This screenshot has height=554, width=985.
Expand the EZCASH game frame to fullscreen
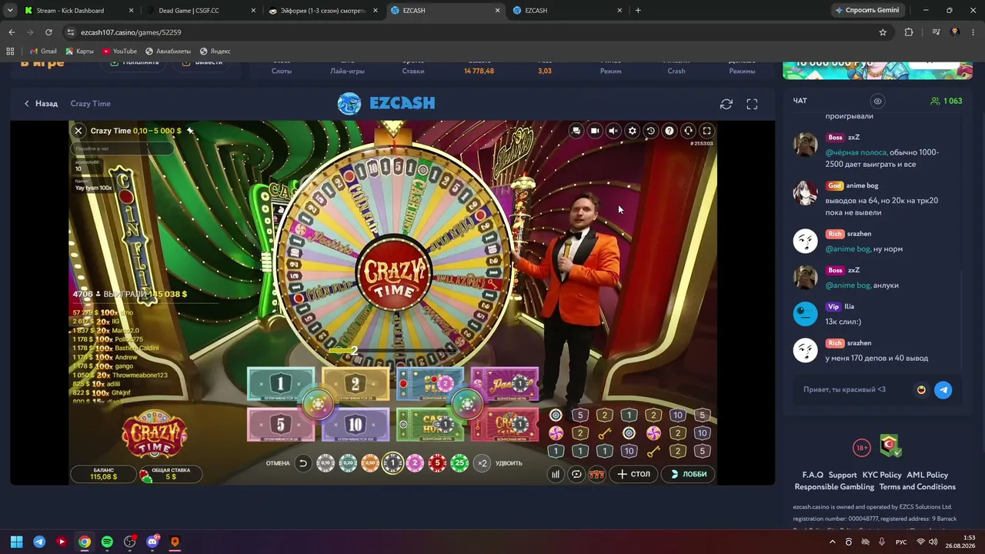click(x=752, y=104)
